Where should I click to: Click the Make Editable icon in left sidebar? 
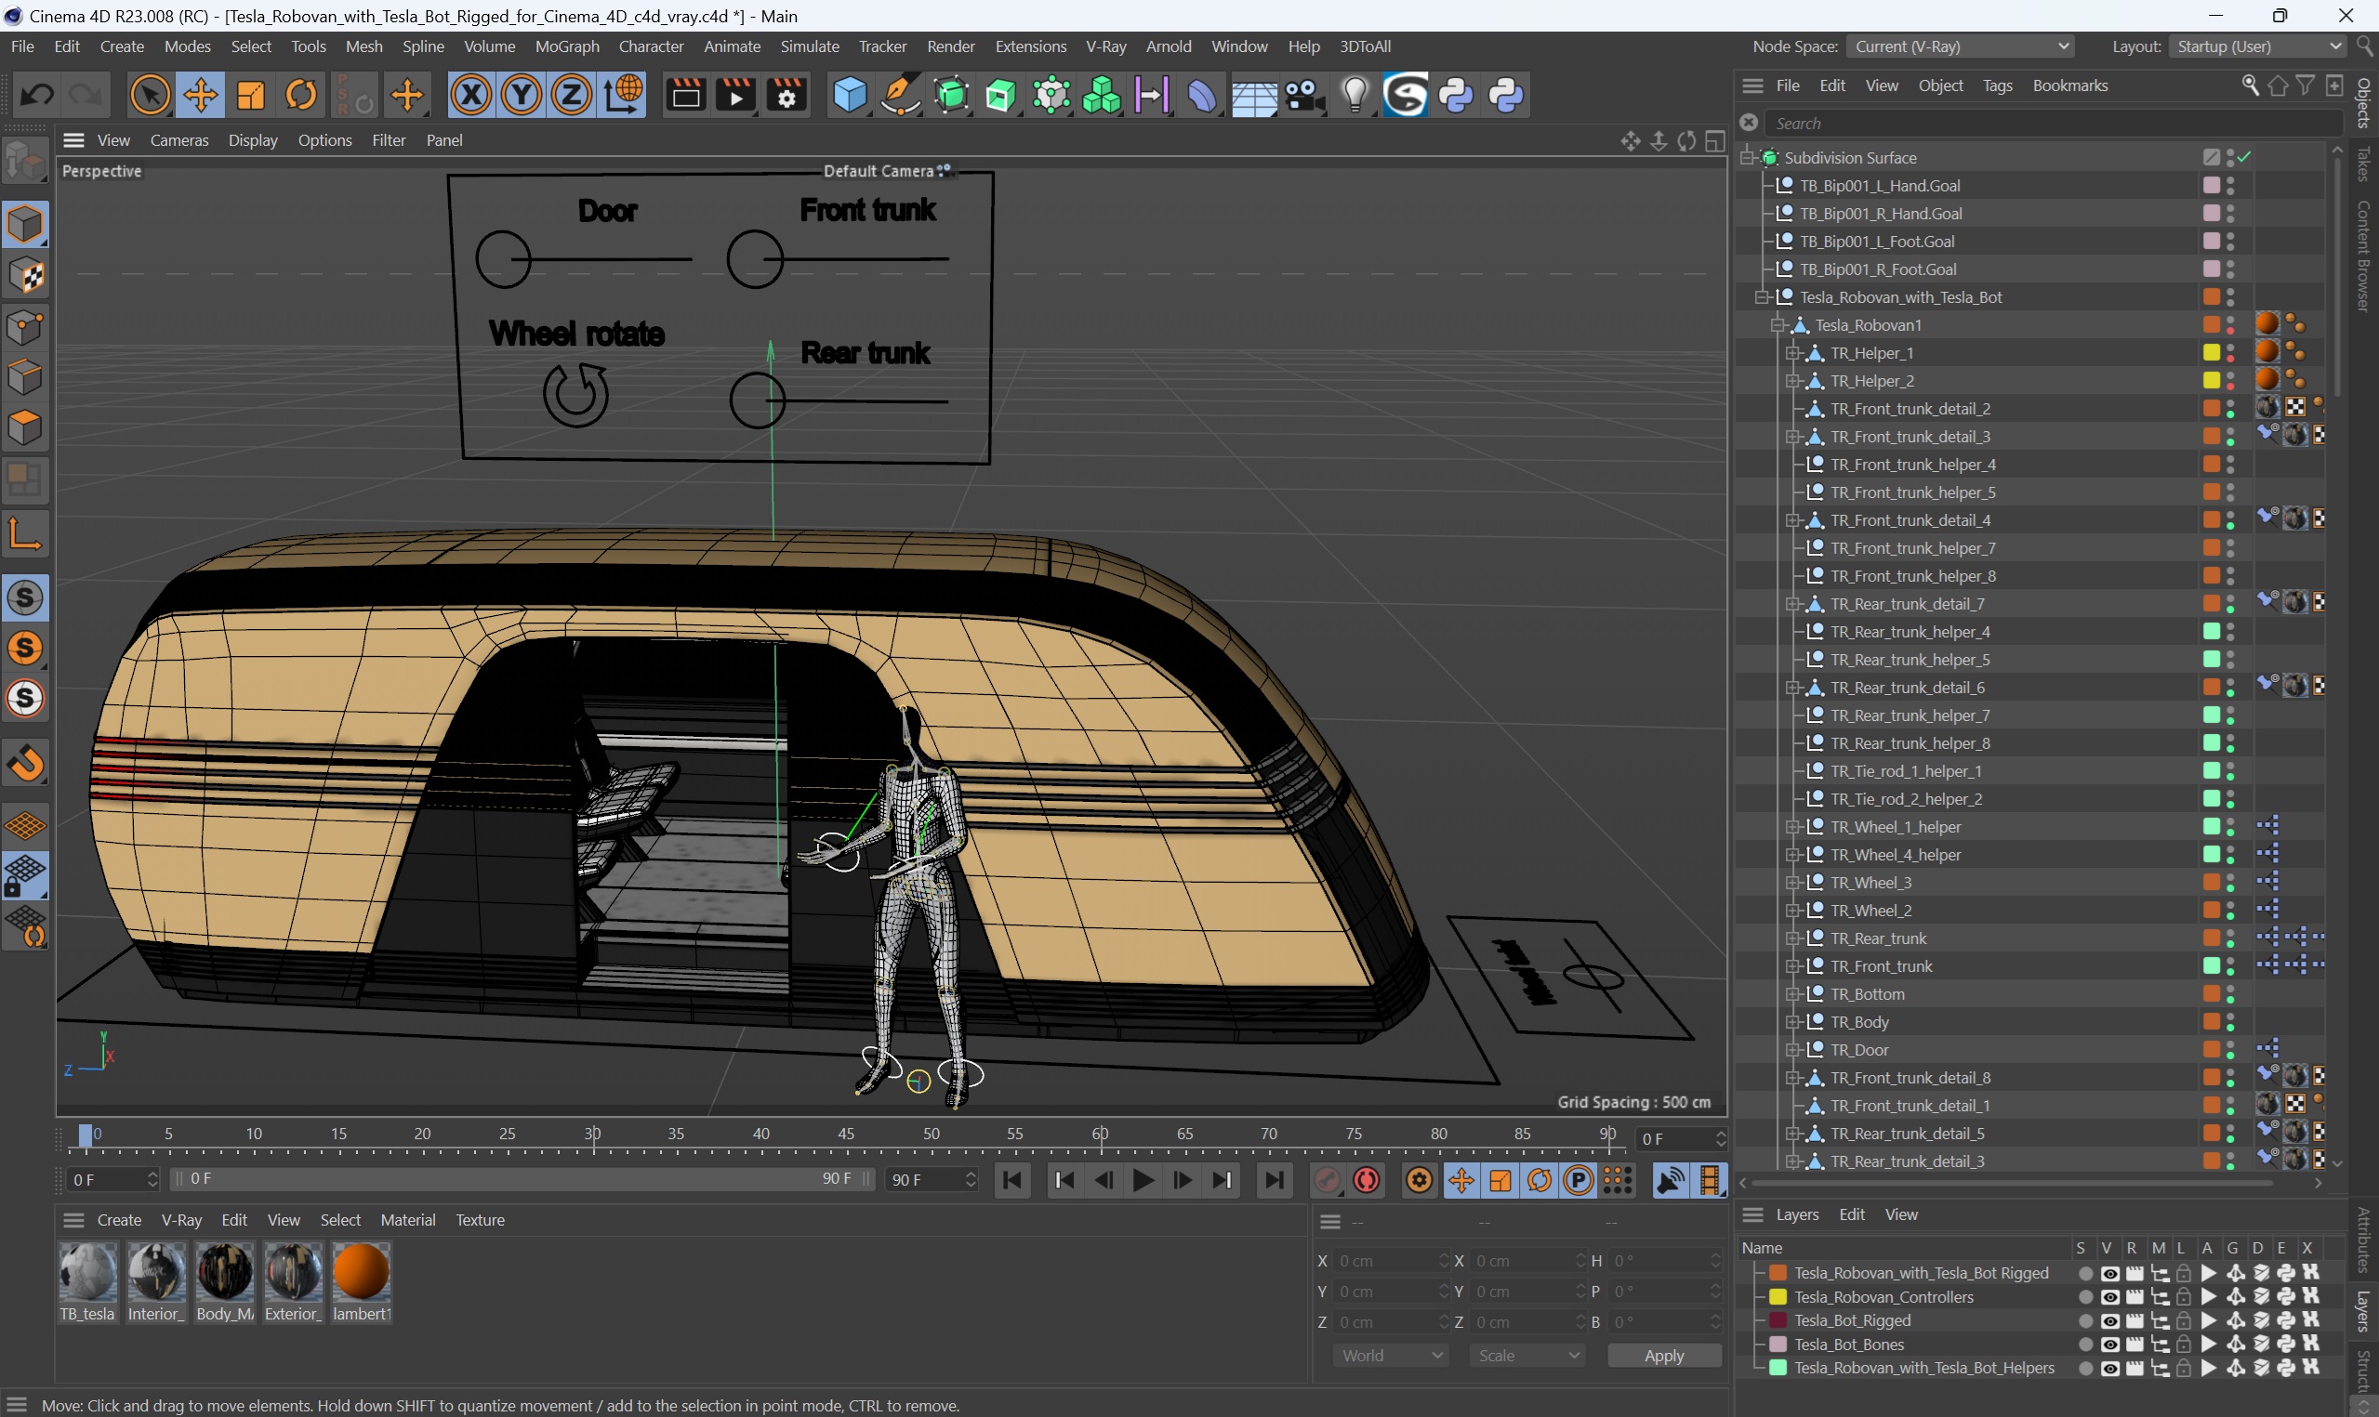coord(26,161)
